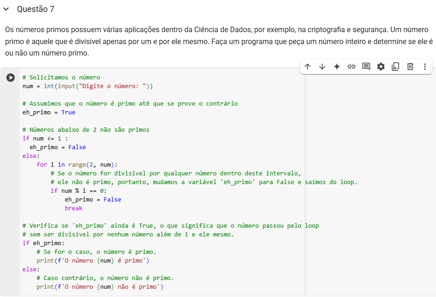Screen dimensions: 436x297
Task: Click the line 'eh_primo = True'
Action: [49, 112]
